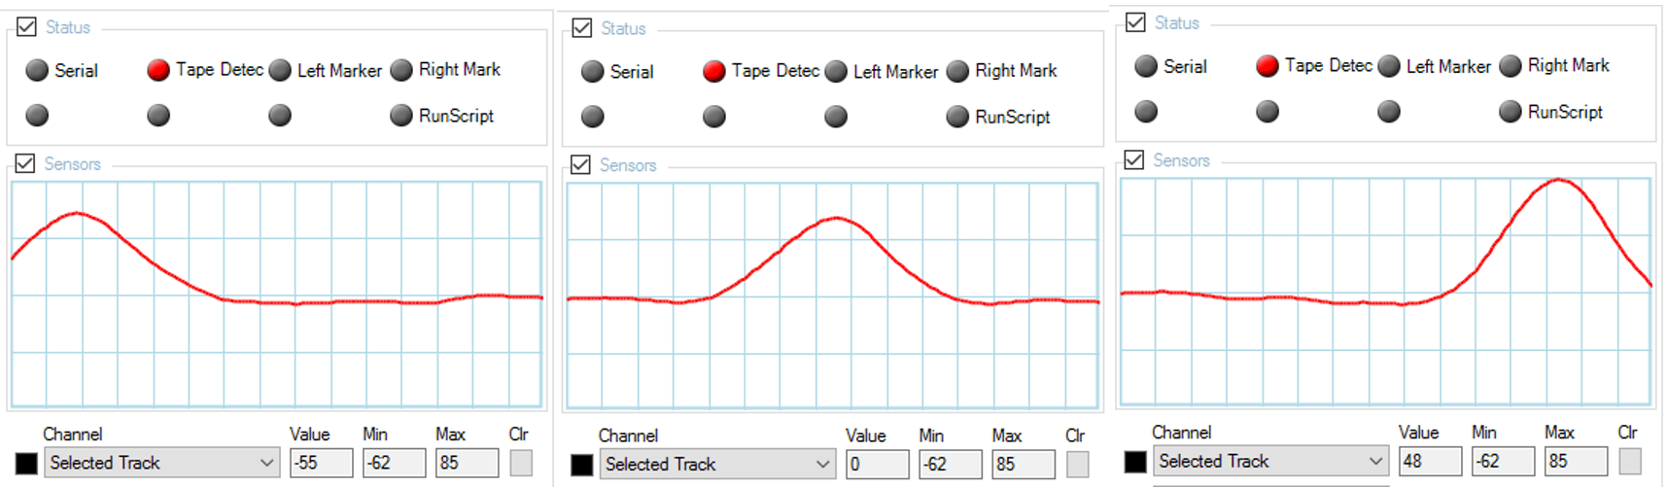Click the Serial status LED in middle panel
1666x487 pixels.
592,71
